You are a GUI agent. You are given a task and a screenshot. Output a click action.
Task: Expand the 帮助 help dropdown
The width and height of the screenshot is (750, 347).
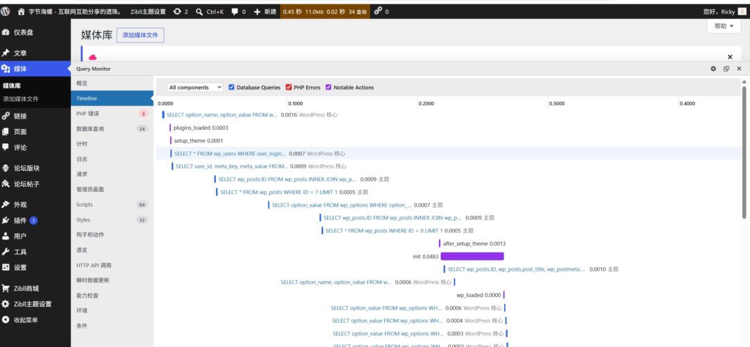tap(724, 27)
